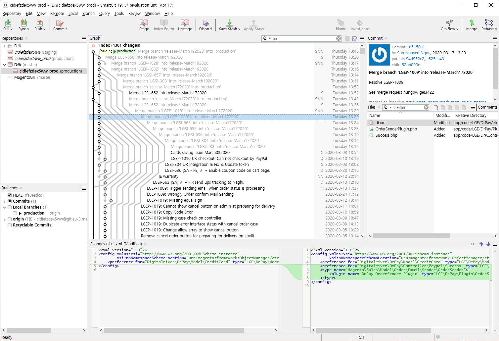The height and width of the screenshot is (341, 499).
Task: Open the Branch menu
Action: click(88, 14)
